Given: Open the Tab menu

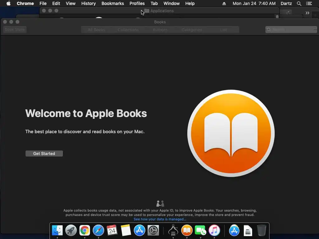Looking at the screenshot, I should 154,3.
